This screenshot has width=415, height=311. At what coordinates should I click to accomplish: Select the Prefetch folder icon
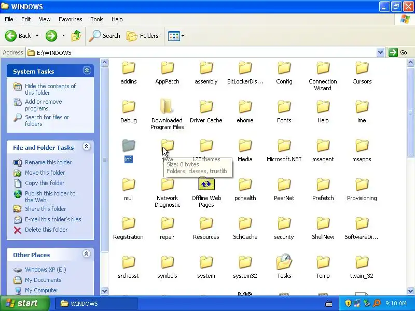[x=323, y=185]
